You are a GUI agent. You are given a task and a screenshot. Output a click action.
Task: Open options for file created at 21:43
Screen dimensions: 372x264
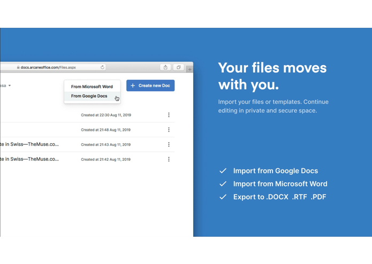point(169,144)
